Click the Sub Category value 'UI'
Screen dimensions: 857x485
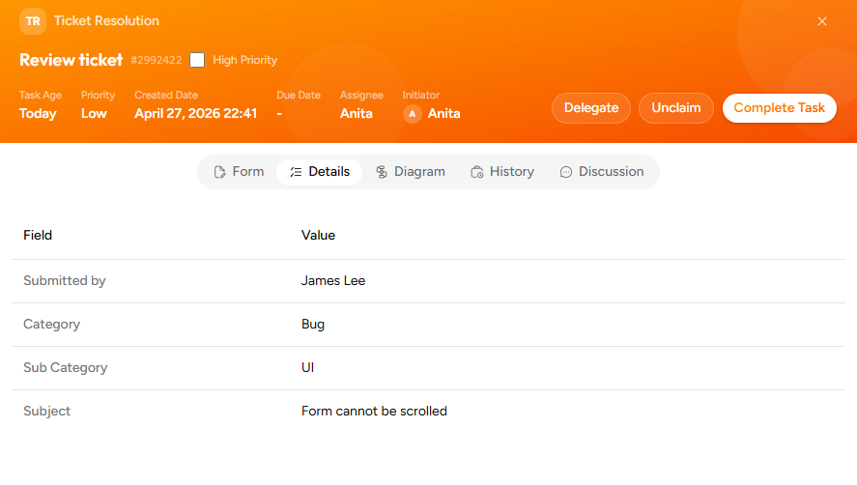(307, 367)
